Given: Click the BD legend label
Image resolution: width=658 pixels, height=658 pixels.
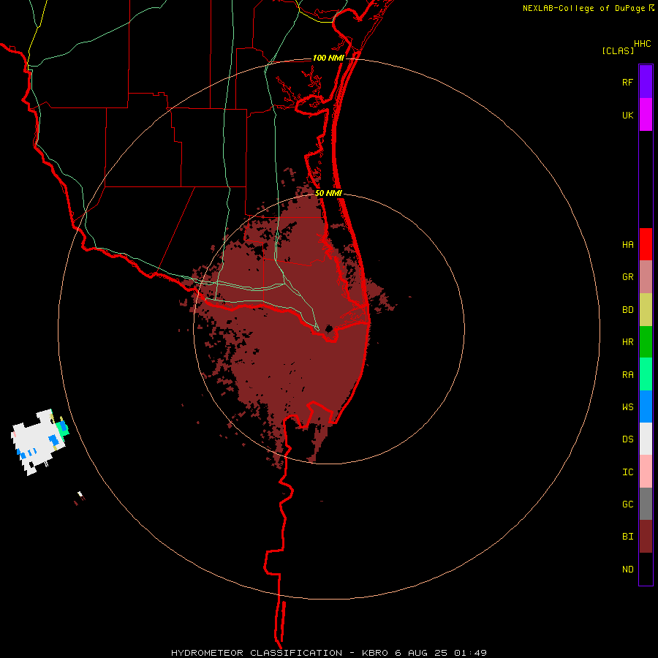Looking at the screenshot, I should point(627,310).
